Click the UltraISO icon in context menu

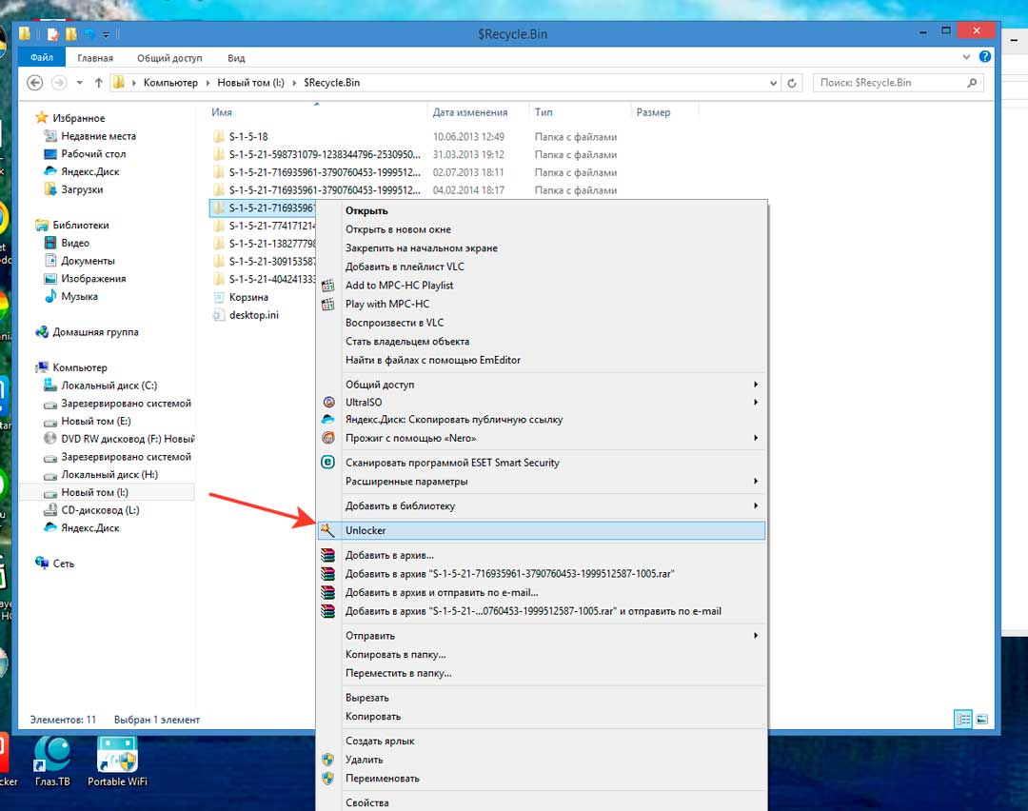point(328,402)
